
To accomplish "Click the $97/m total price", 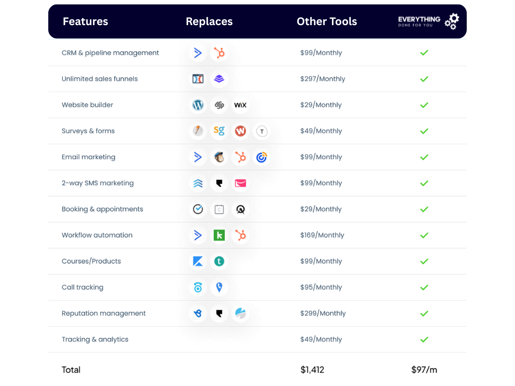I will tap(424, 370).
